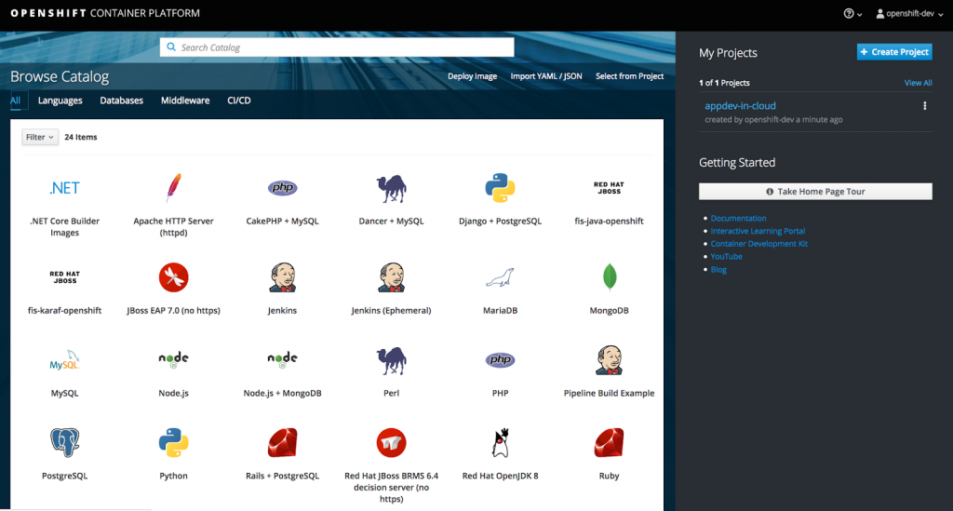Open the Dancer + MySQL camel icon
This screenshot has height=511, width=953.
pyautogui.click(x=392, y=188)
